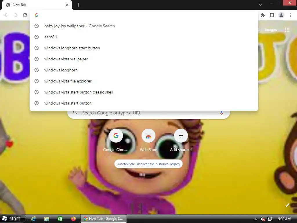This screenshot has width=297, height=223.
Task: Select suggestion 'windows longhorn start button'
Action: click(x=144, y=48)
